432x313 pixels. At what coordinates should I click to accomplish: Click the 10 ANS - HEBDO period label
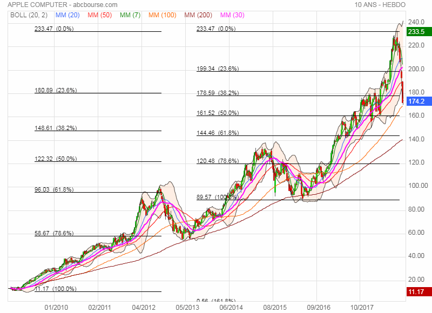pos(380,5)
